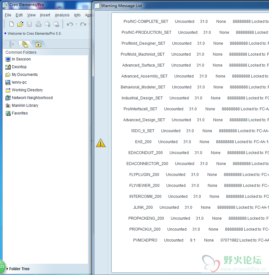Click the Advanced_Surface_SET license entry
The width and height of the screenshot is (269, 275).
point(143,65)
